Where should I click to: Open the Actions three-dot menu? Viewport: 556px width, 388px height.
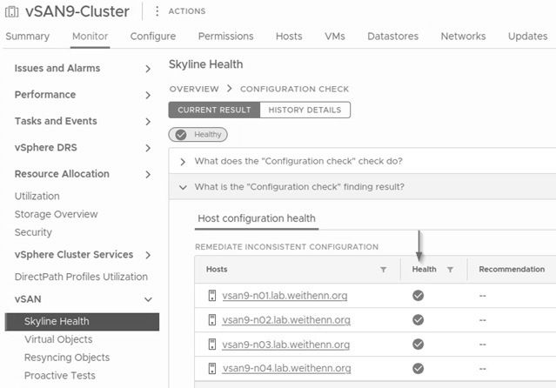pyautogui.click(x=157, y=11)
